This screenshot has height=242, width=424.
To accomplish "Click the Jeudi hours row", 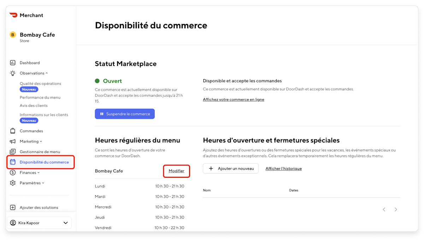I will point(140,217).
